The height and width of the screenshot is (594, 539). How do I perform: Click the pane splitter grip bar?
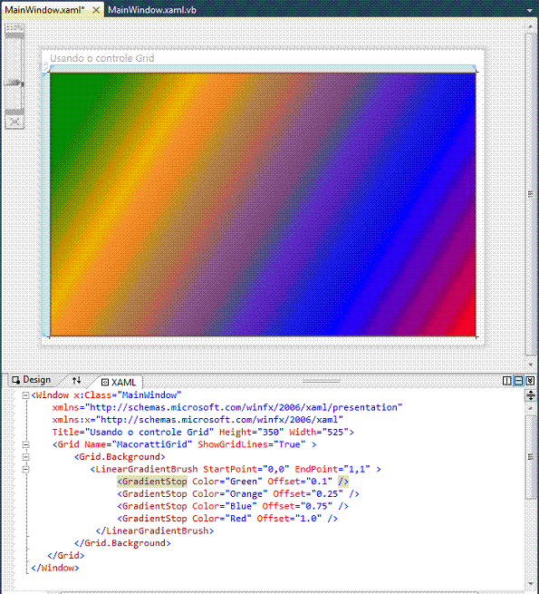322,381
